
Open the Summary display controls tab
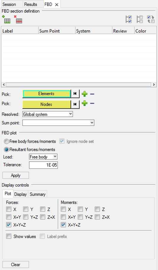[x=38, y=194]
